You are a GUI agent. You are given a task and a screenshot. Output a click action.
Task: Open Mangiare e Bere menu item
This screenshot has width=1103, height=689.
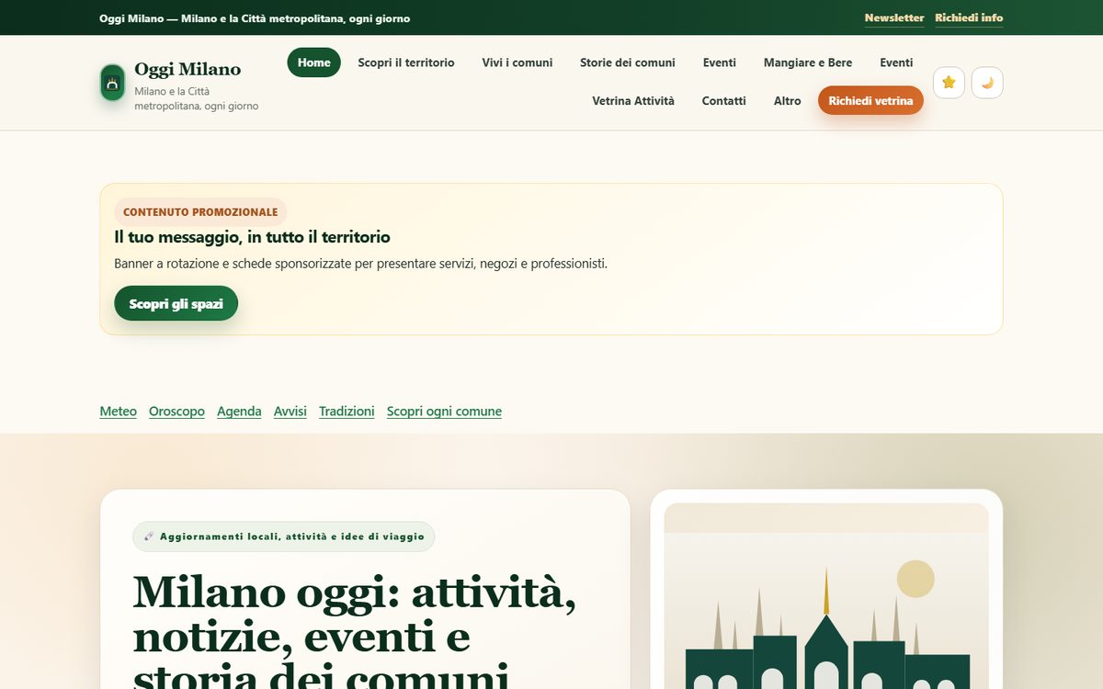808,62
